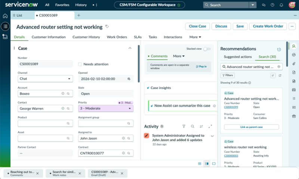Click the Create Work Order button
This screenshot has height=179, width=299.
coord(268,26)
